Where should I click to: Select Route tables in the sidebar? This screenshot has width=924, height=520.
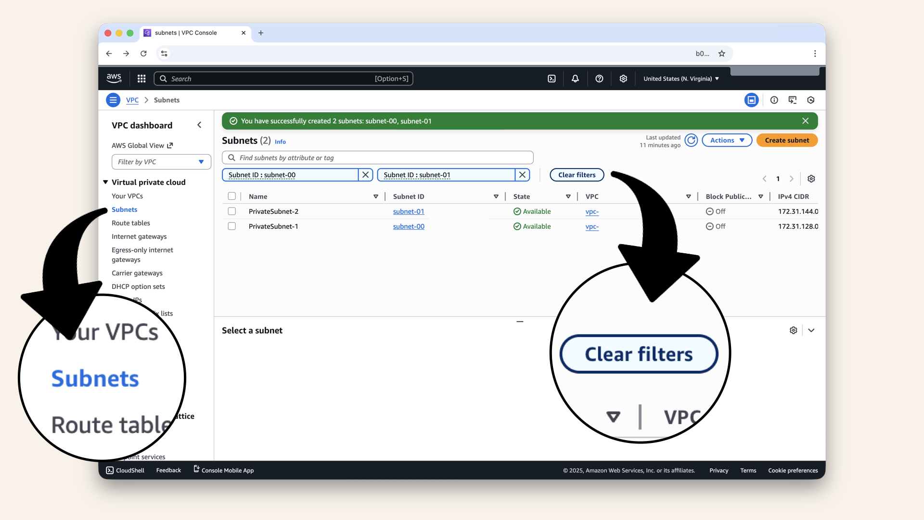tap(130, 223)
